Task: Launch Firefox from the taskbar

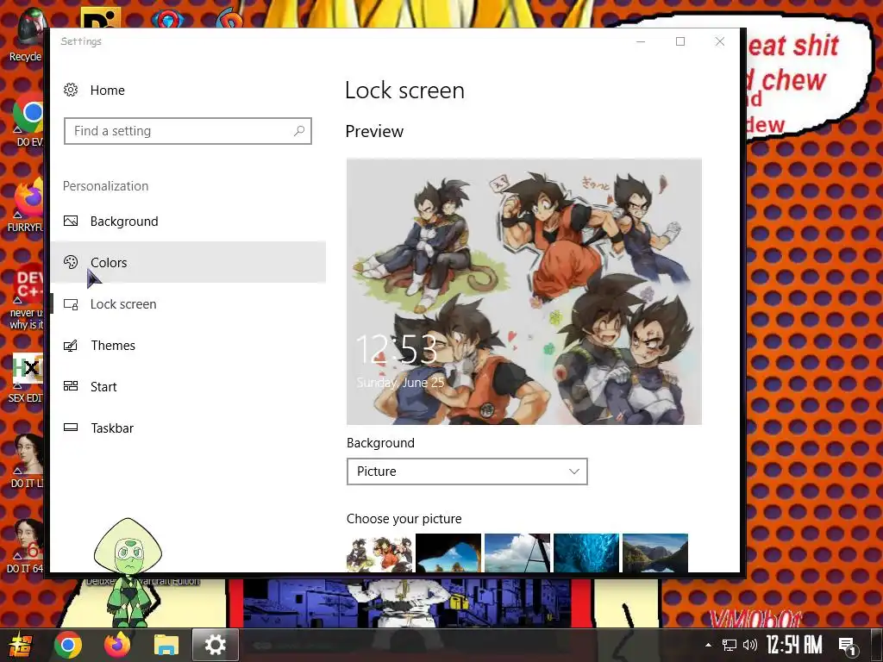Action: point(117,645)
